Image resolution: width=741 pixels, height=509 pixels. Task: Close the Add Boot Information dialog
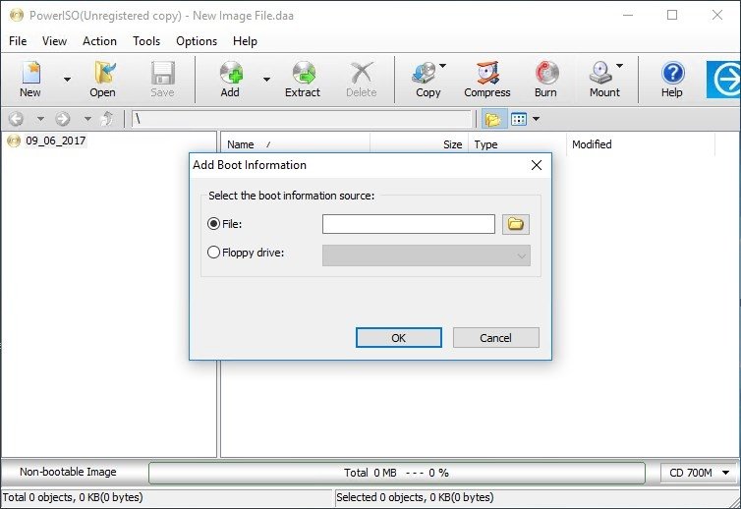pyautogui.click(x=537, y=165)
